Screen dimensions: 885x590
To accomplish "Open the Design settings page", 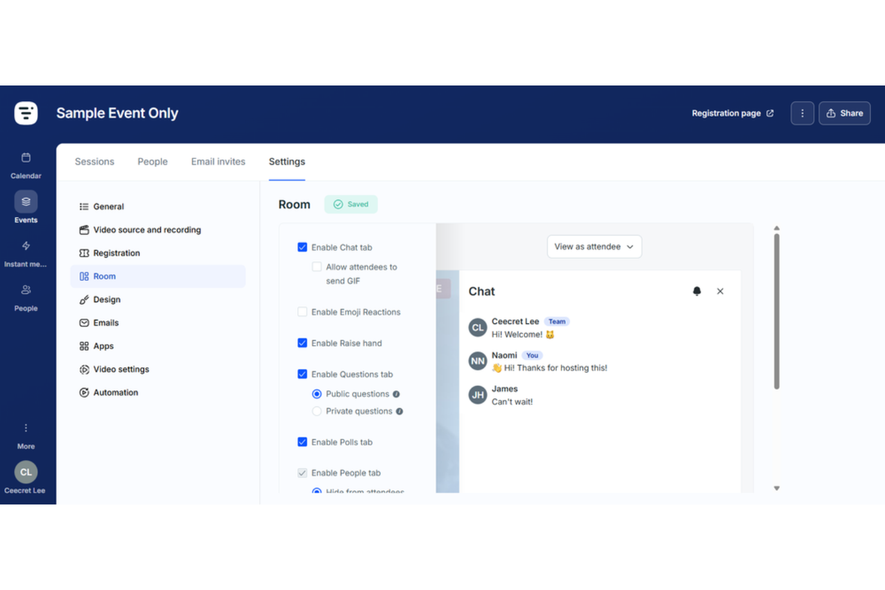I will point(106,299).
